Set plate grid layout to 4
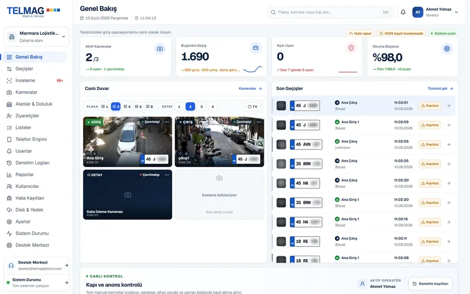The height and width of the screenshot is (294, 470). [127, 106]
